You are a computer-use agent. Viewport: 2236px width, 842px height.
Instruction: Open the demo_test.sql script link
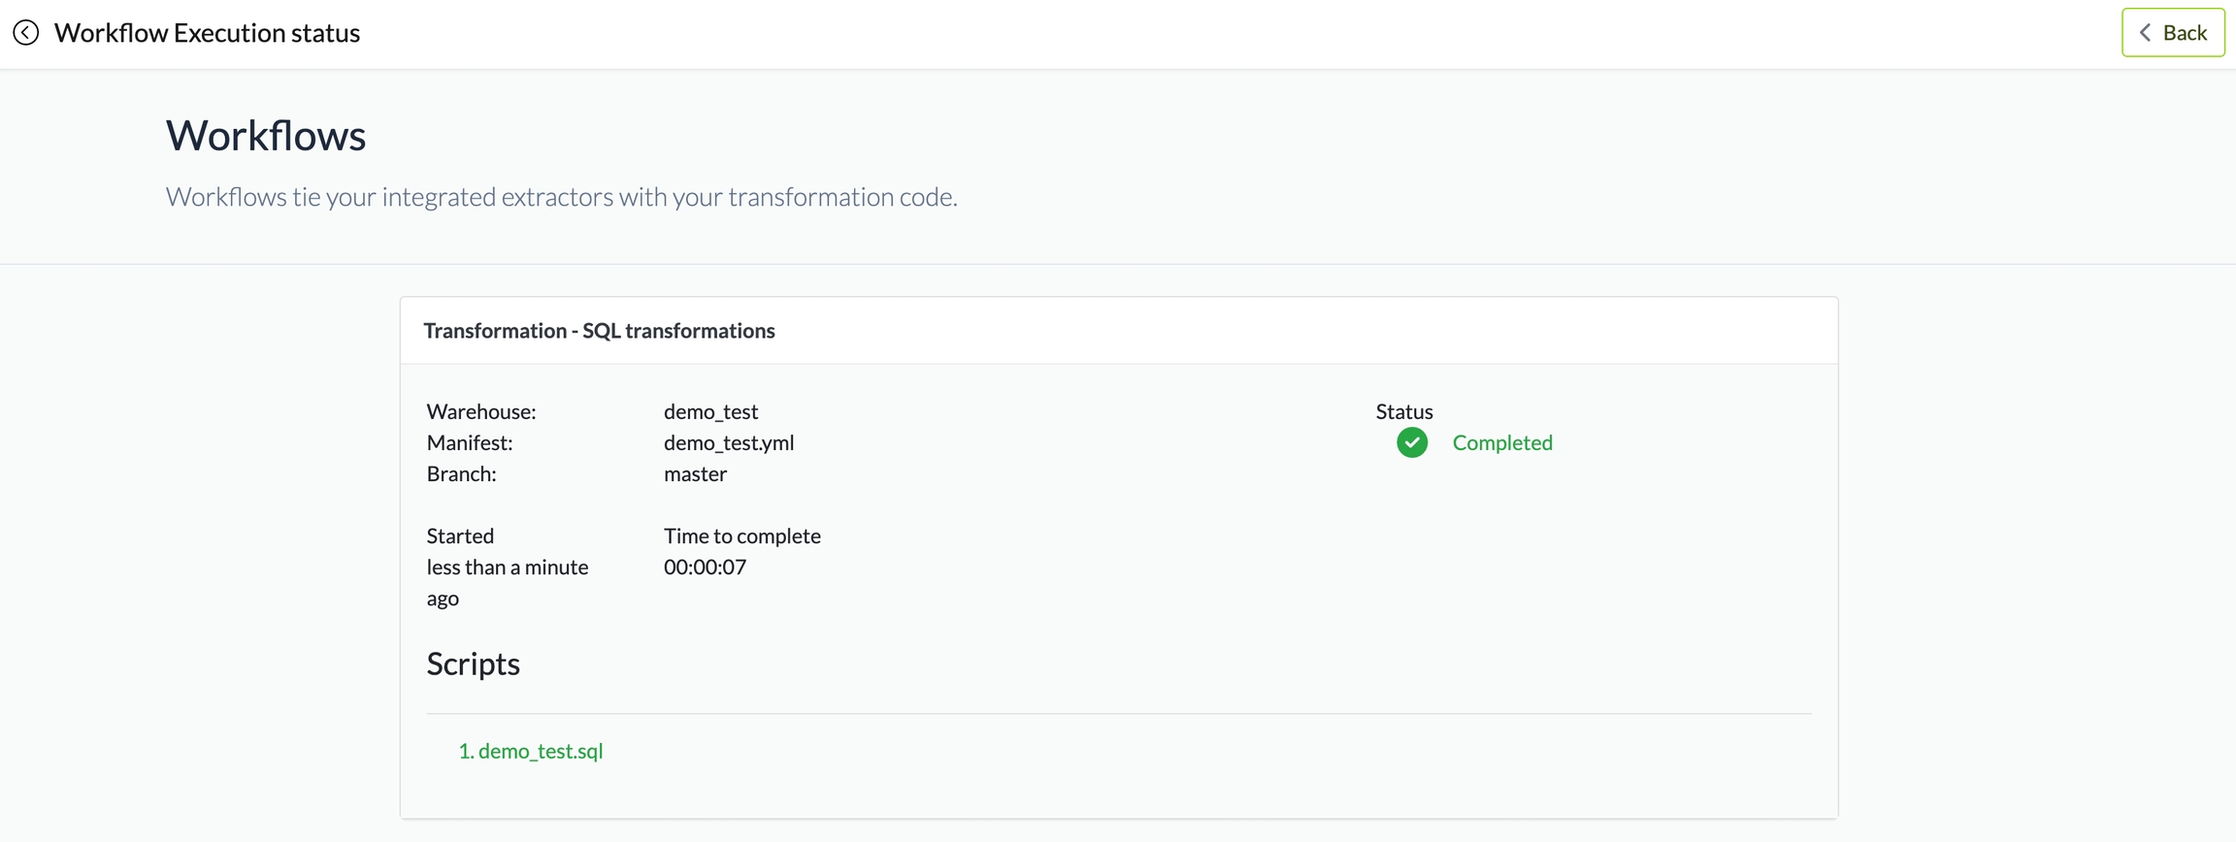click(x=531, y=751)
